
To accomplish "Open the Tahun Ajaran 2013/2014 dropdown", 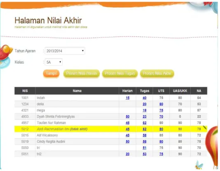I will [65, 51].
